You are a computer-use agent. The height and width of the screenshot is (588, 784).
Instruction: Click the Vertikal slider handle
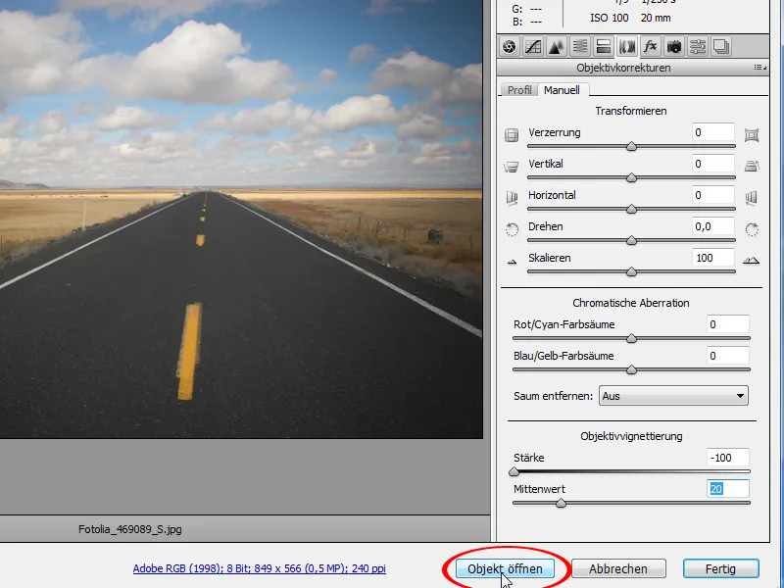[631, 177]
